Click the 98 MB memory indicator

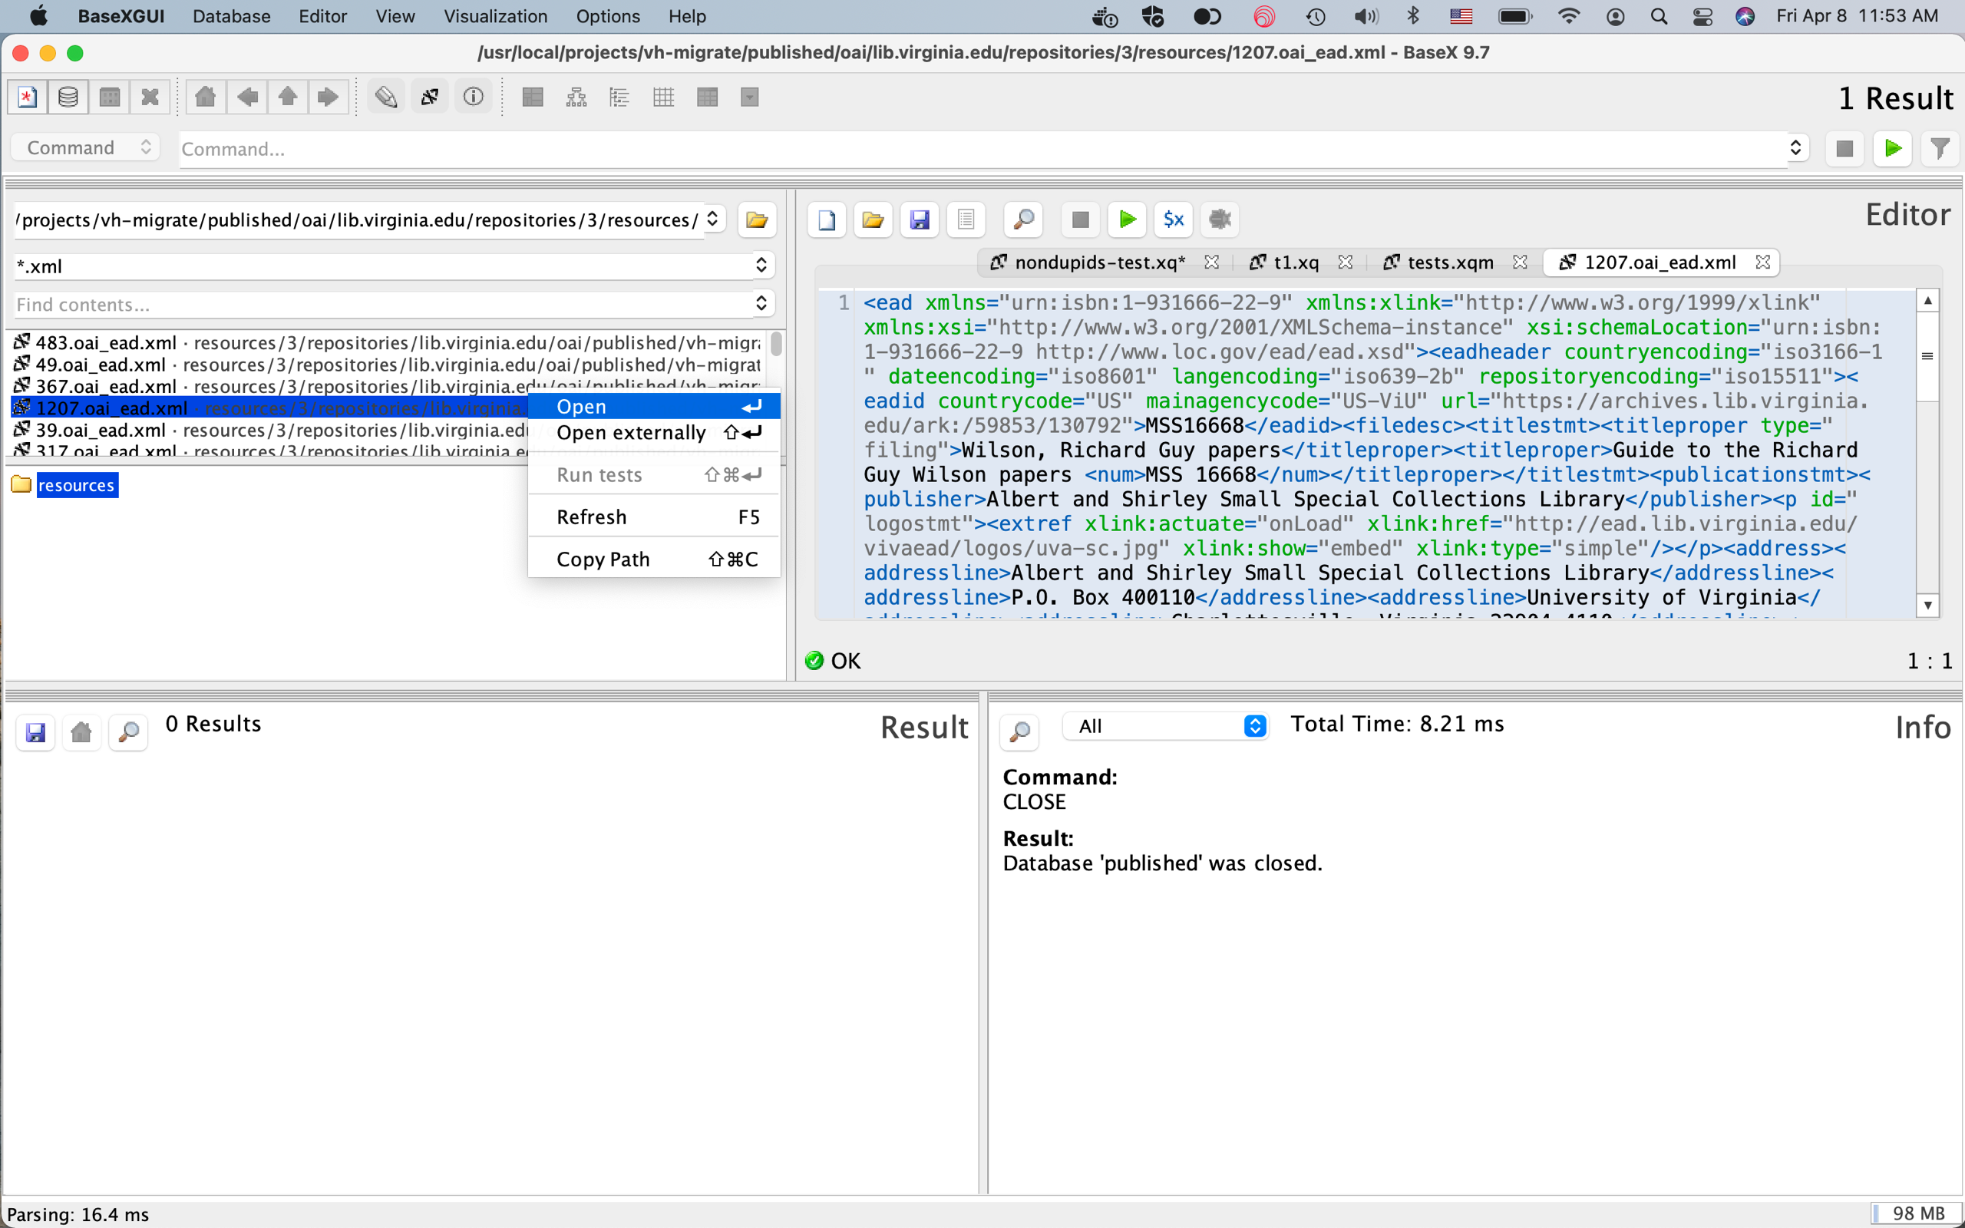[1917, 1213]
